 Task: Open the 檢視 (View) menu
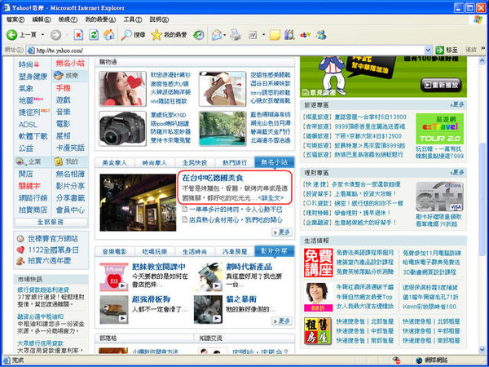68,20
